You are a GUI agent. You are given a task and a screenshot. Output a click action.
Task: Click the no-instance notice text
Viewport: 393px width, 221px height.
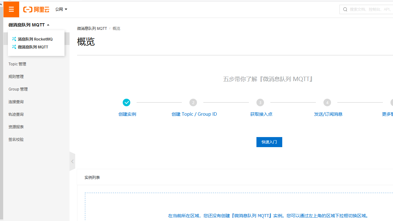point(268,216)
